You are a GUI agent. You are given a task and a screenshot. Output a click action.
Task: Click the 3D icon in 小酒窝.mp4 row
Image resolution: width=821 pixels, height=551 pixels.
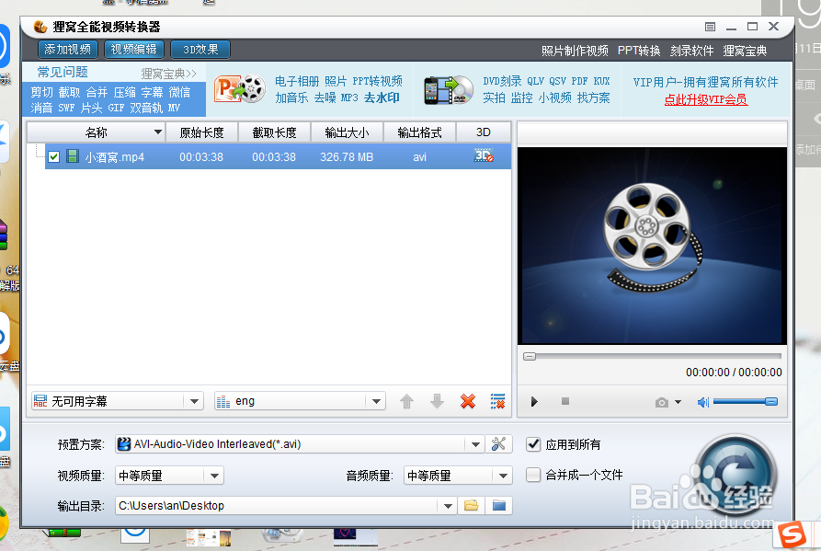pyautogui.click(x=484, y=155)
